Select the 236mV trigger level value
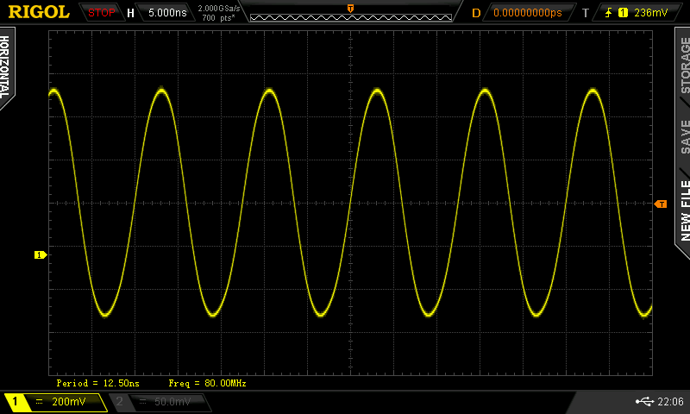Image resolution: width=690 pixels, height=414 pixels. point(651,13)
